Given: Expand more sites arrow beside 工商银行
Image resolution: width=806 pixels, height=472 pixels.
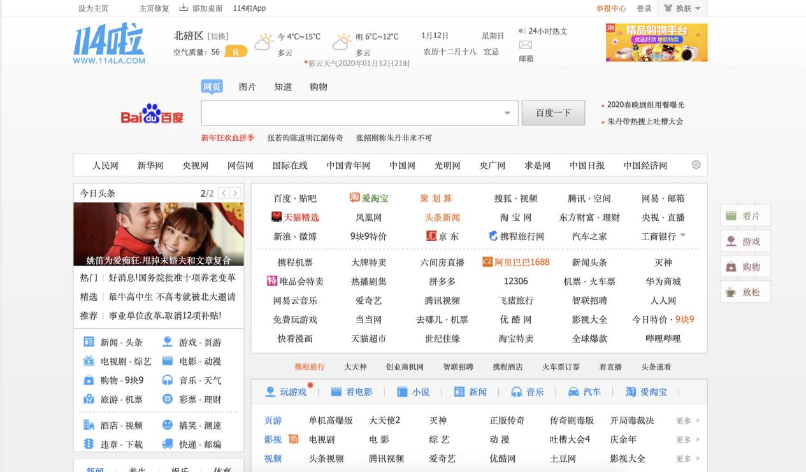Looking at the screenshot, I should [x=683, y=236].
